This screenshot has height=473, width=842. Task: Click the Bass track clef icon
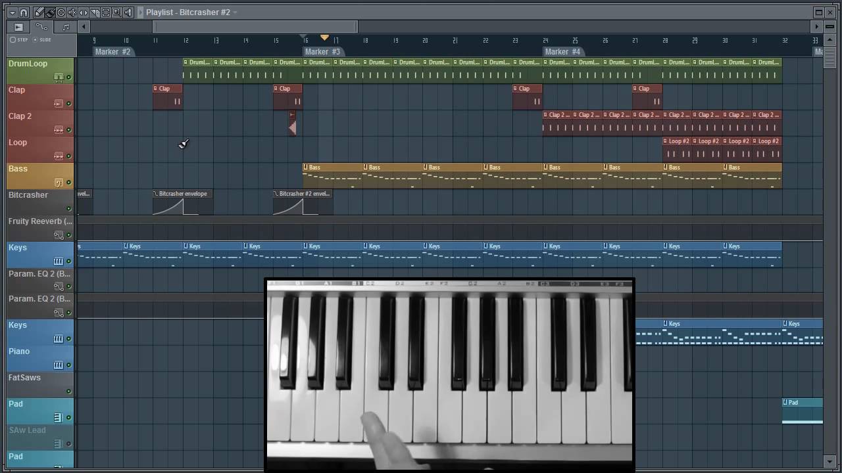tap(59, 183)
